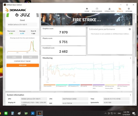138x116 pixels.
Task: Open the Benchmarks gauge icon
Action: click(97, 9)
